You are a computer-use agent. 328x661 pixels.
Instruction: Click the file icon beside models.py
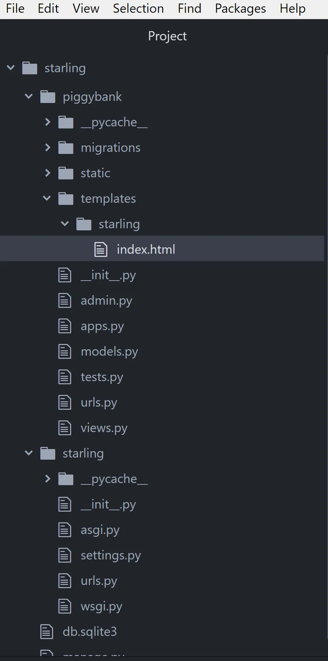[65, 351]
